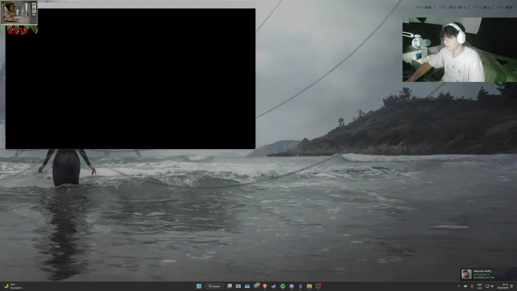Open the volume speaker tray icon

[x=492, y=286]
